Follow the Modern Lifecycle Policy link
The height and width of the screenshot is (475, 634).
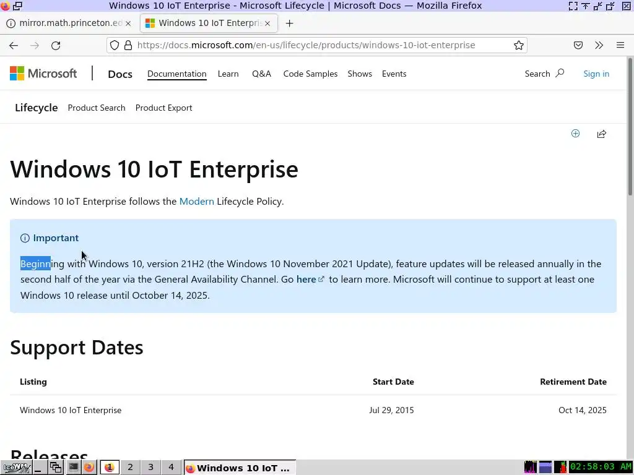(x=196, y=201)
